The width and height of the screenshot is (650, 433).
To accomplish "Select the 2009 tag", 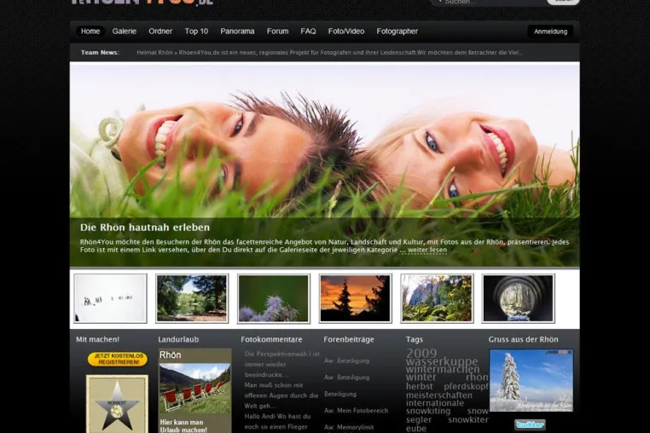I will click(x=421, y=353).
